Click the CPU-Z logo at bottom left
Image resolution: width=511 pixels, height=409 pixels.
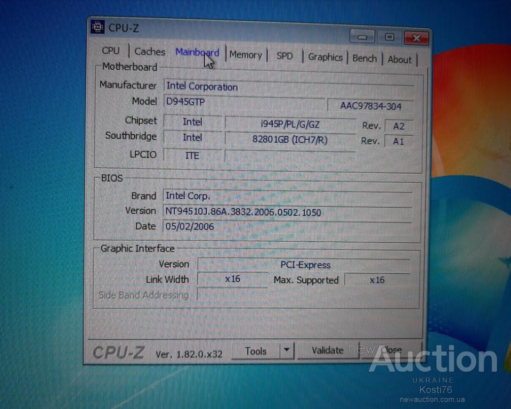(119, 353)
